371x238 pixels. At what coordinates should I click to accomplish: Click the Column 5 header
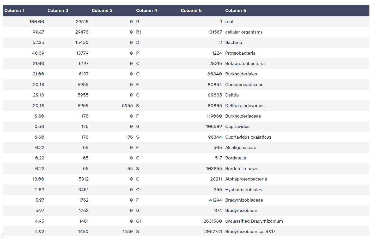[x=191, y=10]
